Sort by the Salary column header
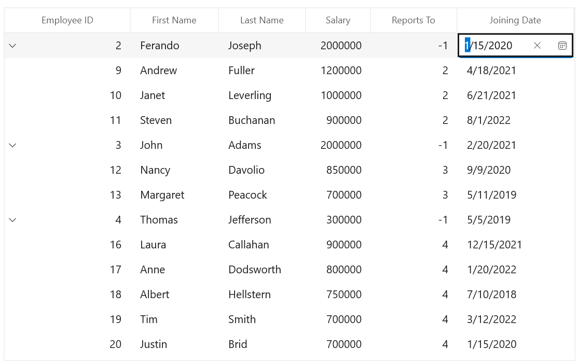The width and height of the screenshot is (578, 363). (x=338, y=20)
